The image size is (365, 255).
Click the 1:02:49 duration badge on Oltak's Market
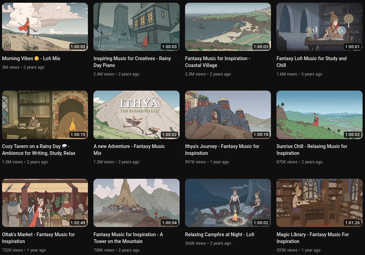(x=78, y=223)
